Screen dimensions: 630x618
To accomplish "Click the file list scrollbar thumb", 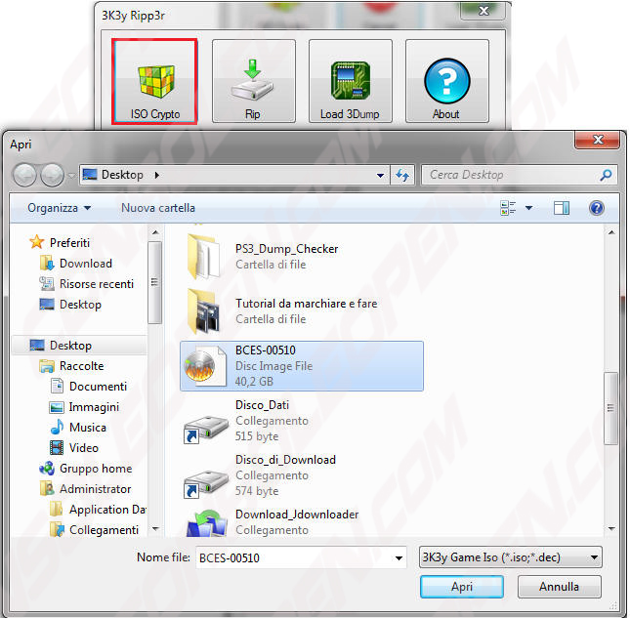I will 611,409.
